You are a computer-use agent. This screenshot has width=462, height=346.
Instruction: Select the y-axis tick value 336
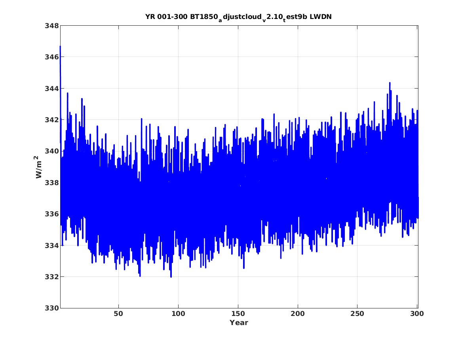51,214
